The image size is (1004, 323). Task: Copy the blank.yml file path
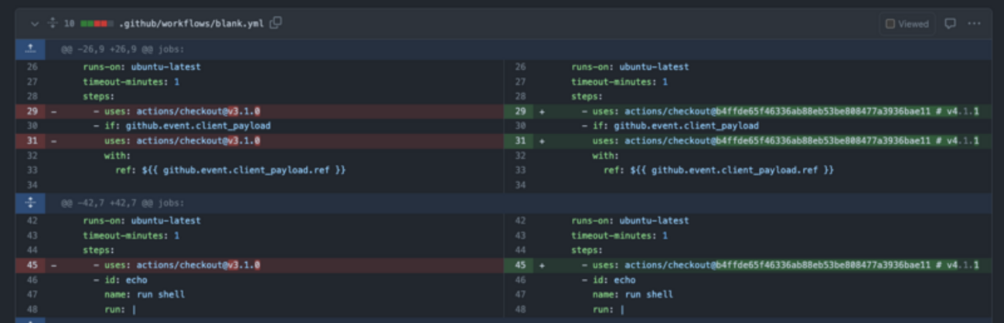coord(276,23)
